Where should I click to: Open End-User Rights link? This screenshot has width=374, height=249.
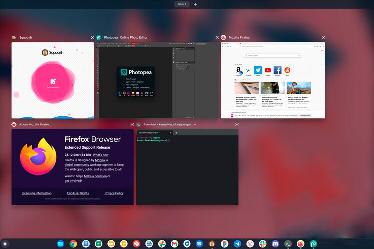pos(78,193)
